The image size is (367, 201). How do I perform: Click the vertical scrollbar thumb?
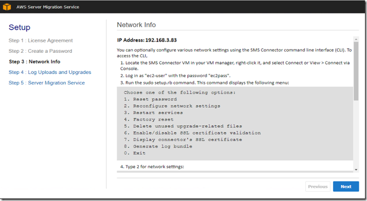(x=356, y=71)
